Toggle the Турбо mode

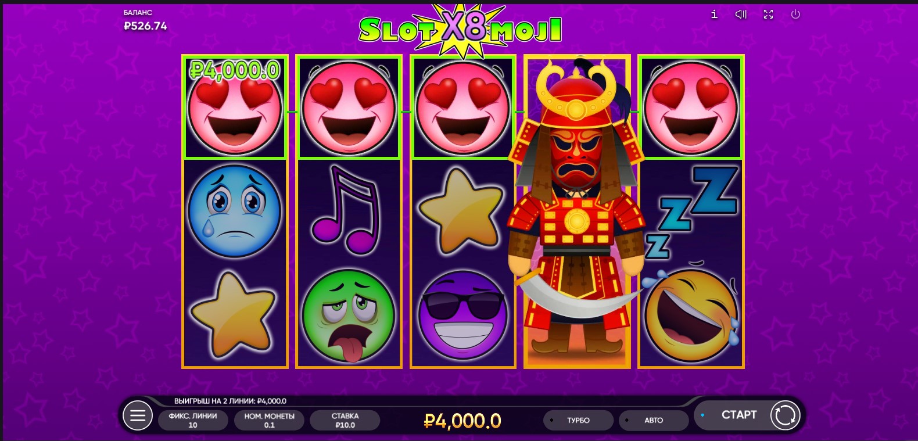coord(578,420)
